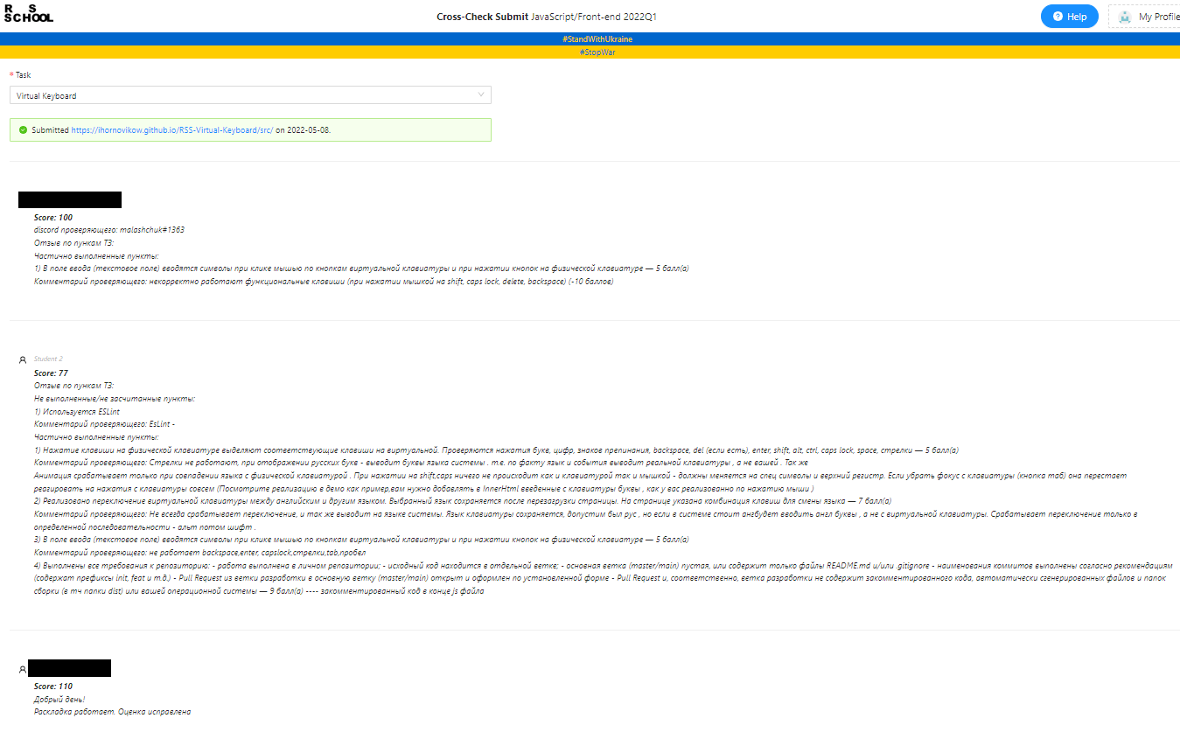The image size is (1180, 746).
Task: Click the RS School logo
Action: (x=28, y=13)
